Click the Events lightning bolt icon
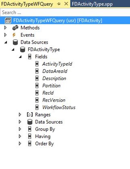Screen dimensions: 130x169 coord(14,35)
